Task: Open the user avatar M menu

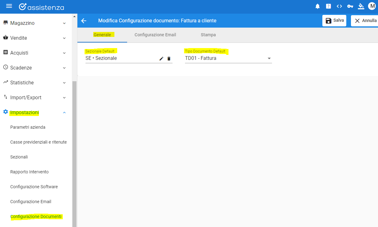Action: [372, 6]
